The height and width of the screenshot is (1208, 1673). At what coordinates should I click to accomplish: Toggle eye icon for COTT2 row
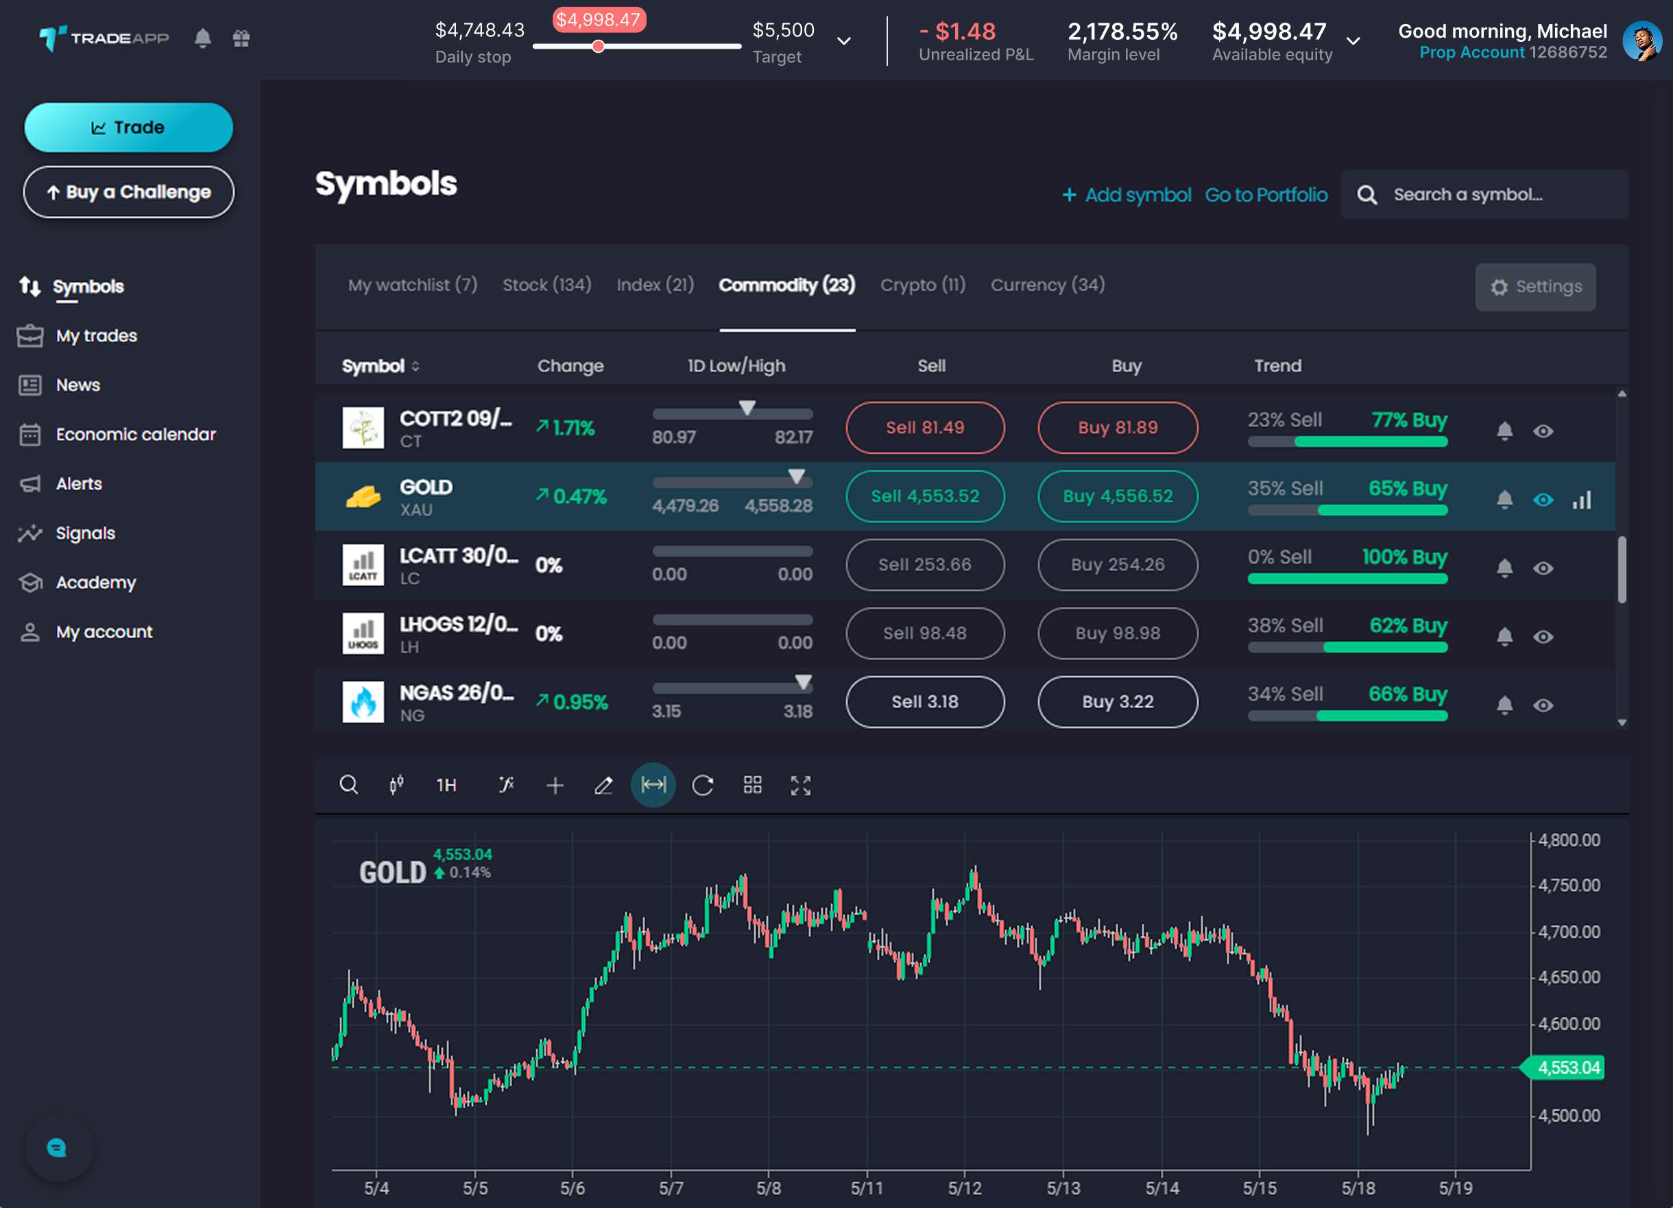click(x=1543, y=431)
